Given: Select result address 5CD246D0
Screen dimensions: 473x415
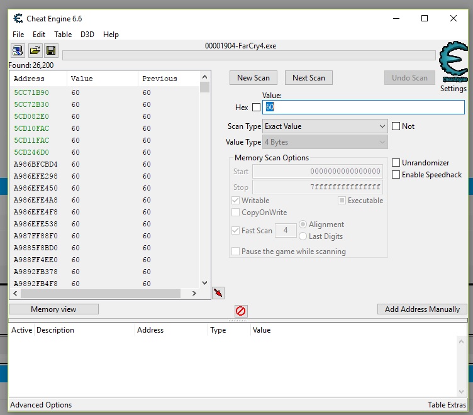Looking at the screenshot, I should [31, 152].
